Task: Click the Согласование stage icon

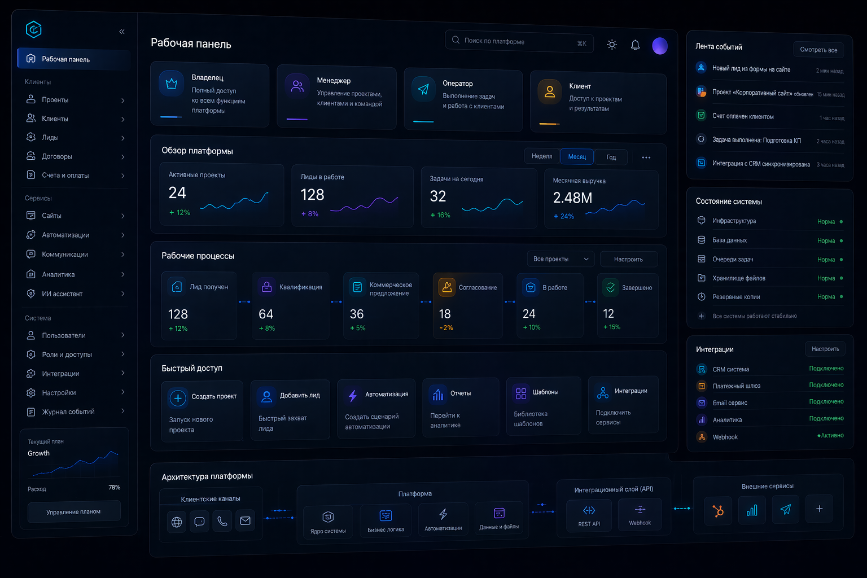Action: [447, 287]
